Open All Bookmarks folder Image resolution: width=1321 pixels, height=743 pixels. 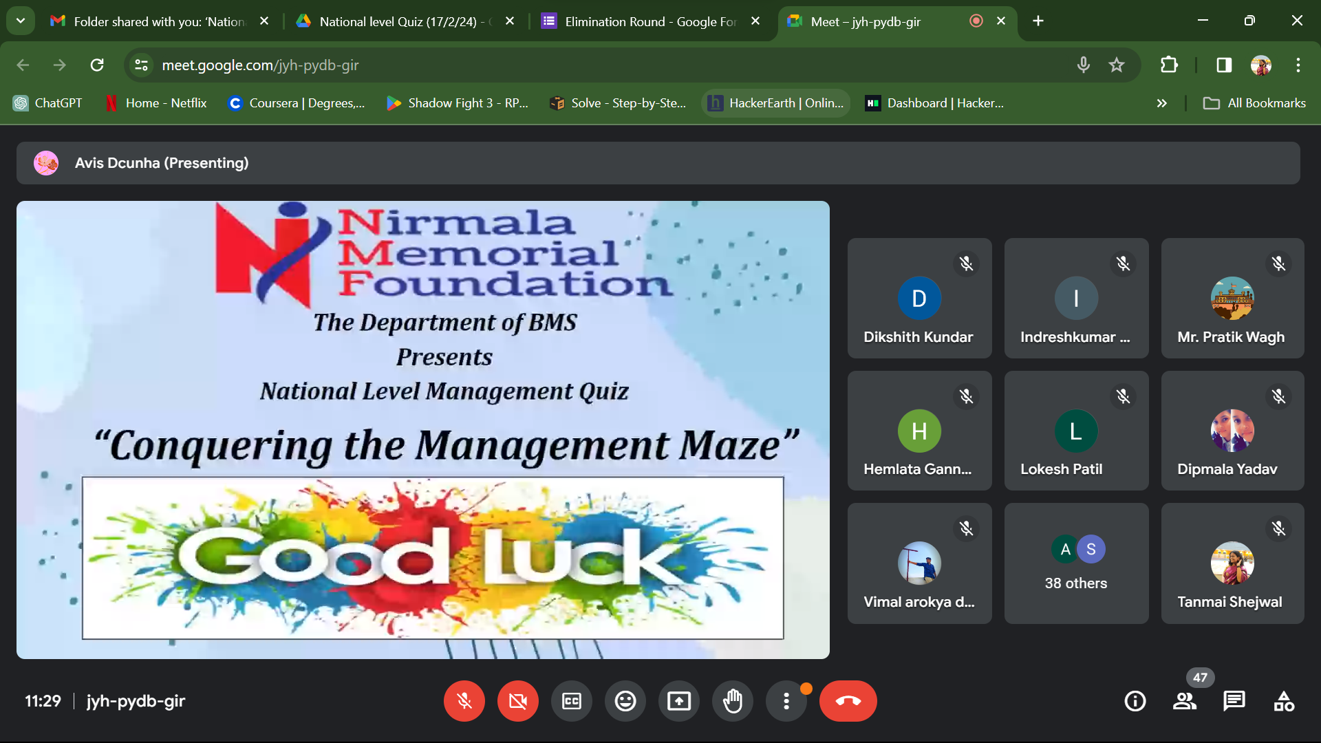[1254, 103]
